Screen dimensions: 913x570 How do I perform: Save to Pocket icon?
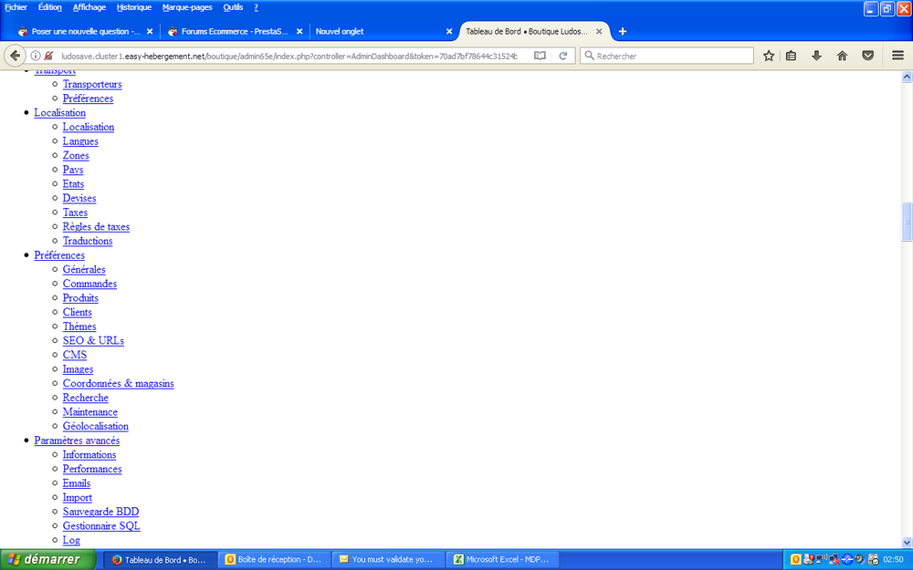(x=867, y=56)
